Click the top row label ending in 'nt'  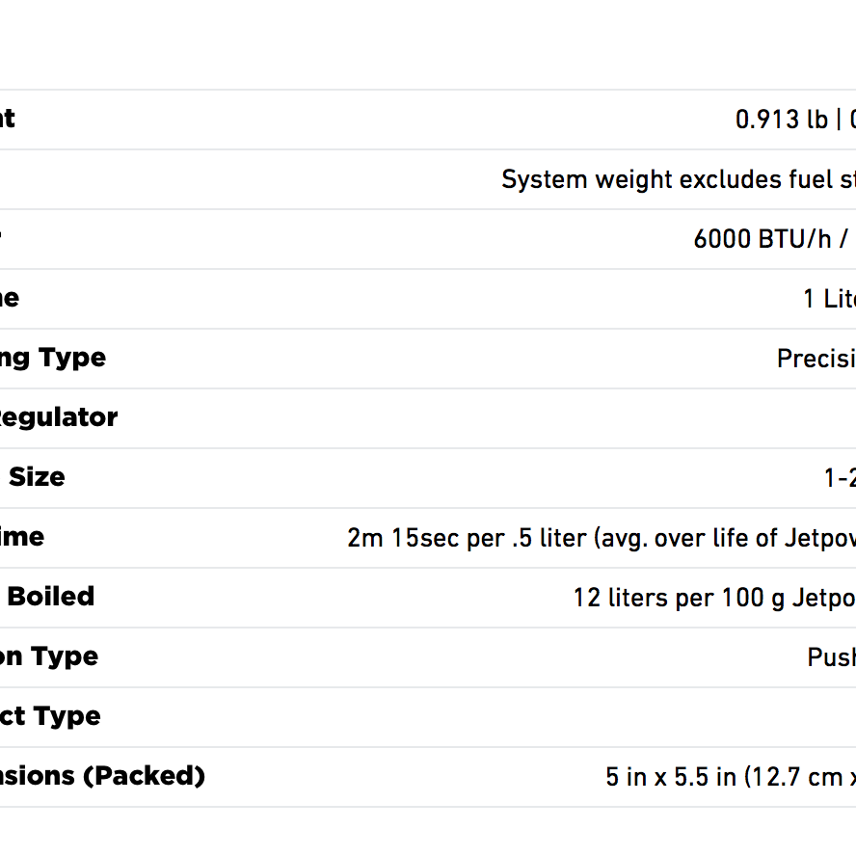pos(8,119)
